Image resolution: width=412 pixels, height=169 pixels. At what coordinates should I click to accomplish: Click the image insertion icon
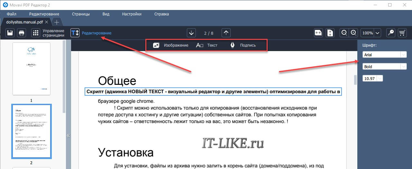[x=156, y=45]
